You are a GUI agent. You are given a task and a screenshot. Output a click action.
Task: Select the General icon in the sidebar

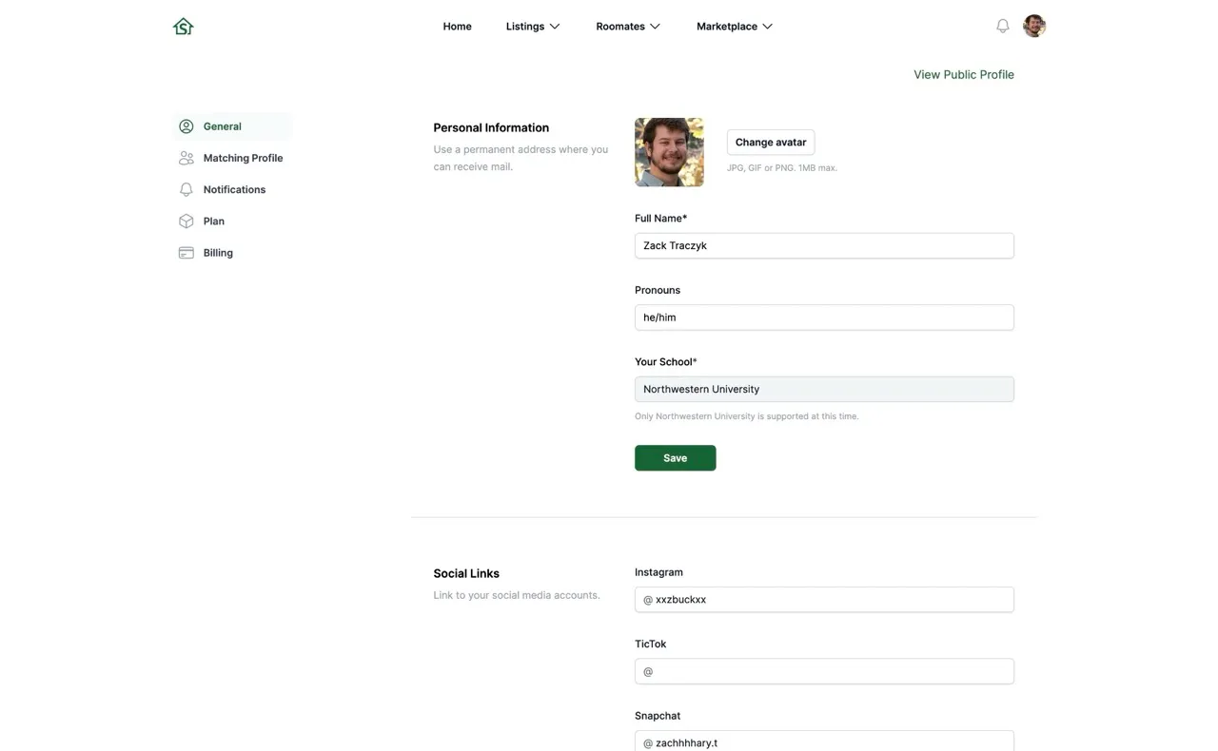pos(187,126)
